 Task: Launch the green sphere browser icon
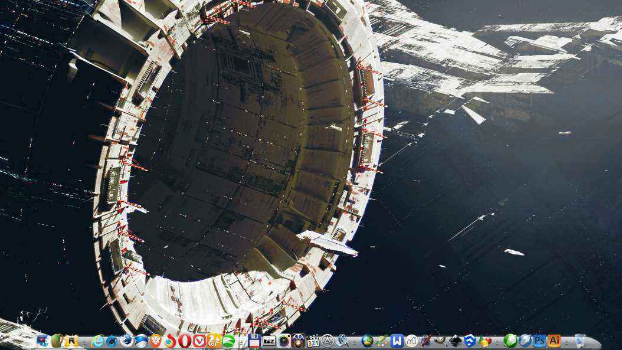click(x=228, y=341)
